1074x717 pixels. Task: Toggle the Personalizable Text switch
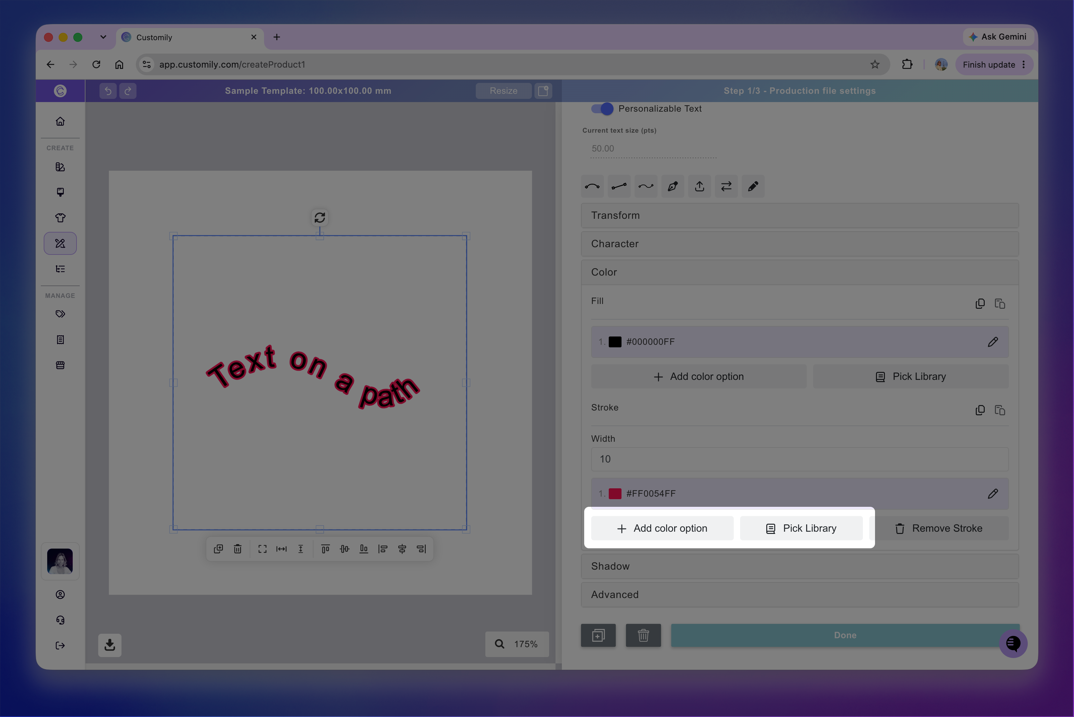(x=602, y=108)
